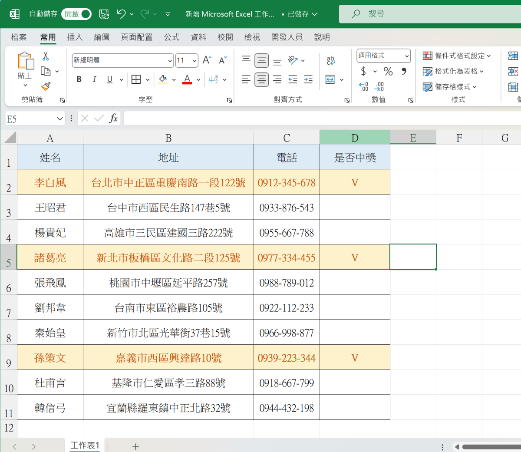Toggle Italic formatting

point(94,79)
